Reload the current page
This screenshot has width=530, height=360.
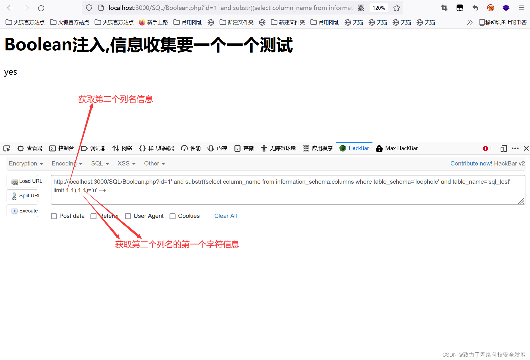coord(41,8)
